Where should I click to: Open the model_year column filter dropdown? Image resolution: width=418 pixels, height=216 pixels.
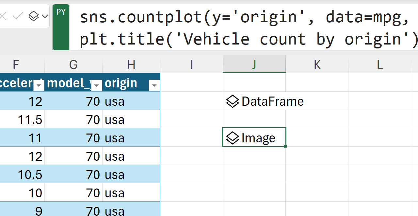(x=96, y=86)
